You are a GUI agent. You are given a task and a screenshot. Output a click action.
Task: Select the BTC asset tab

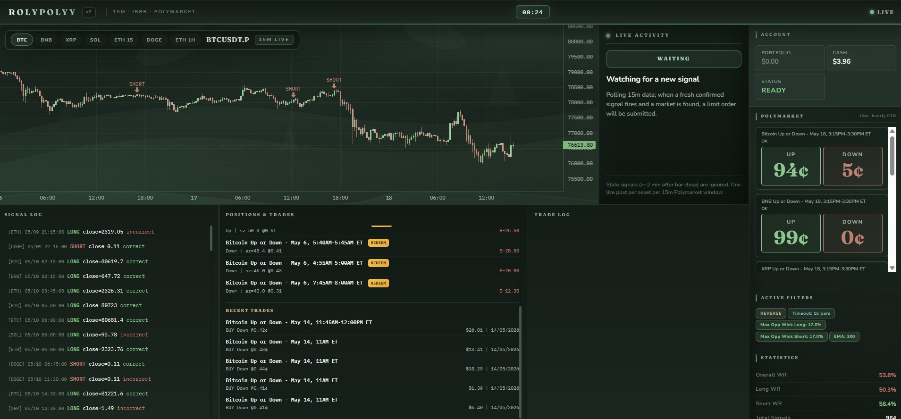point(22,40)
